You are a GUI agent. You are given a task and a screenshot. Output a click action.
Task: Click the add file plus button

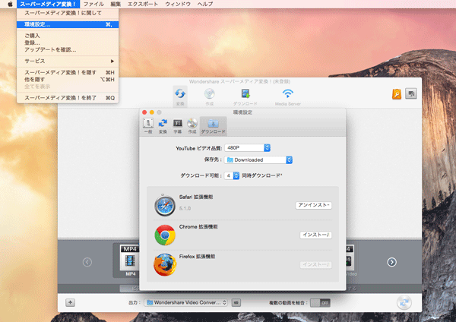70,302
